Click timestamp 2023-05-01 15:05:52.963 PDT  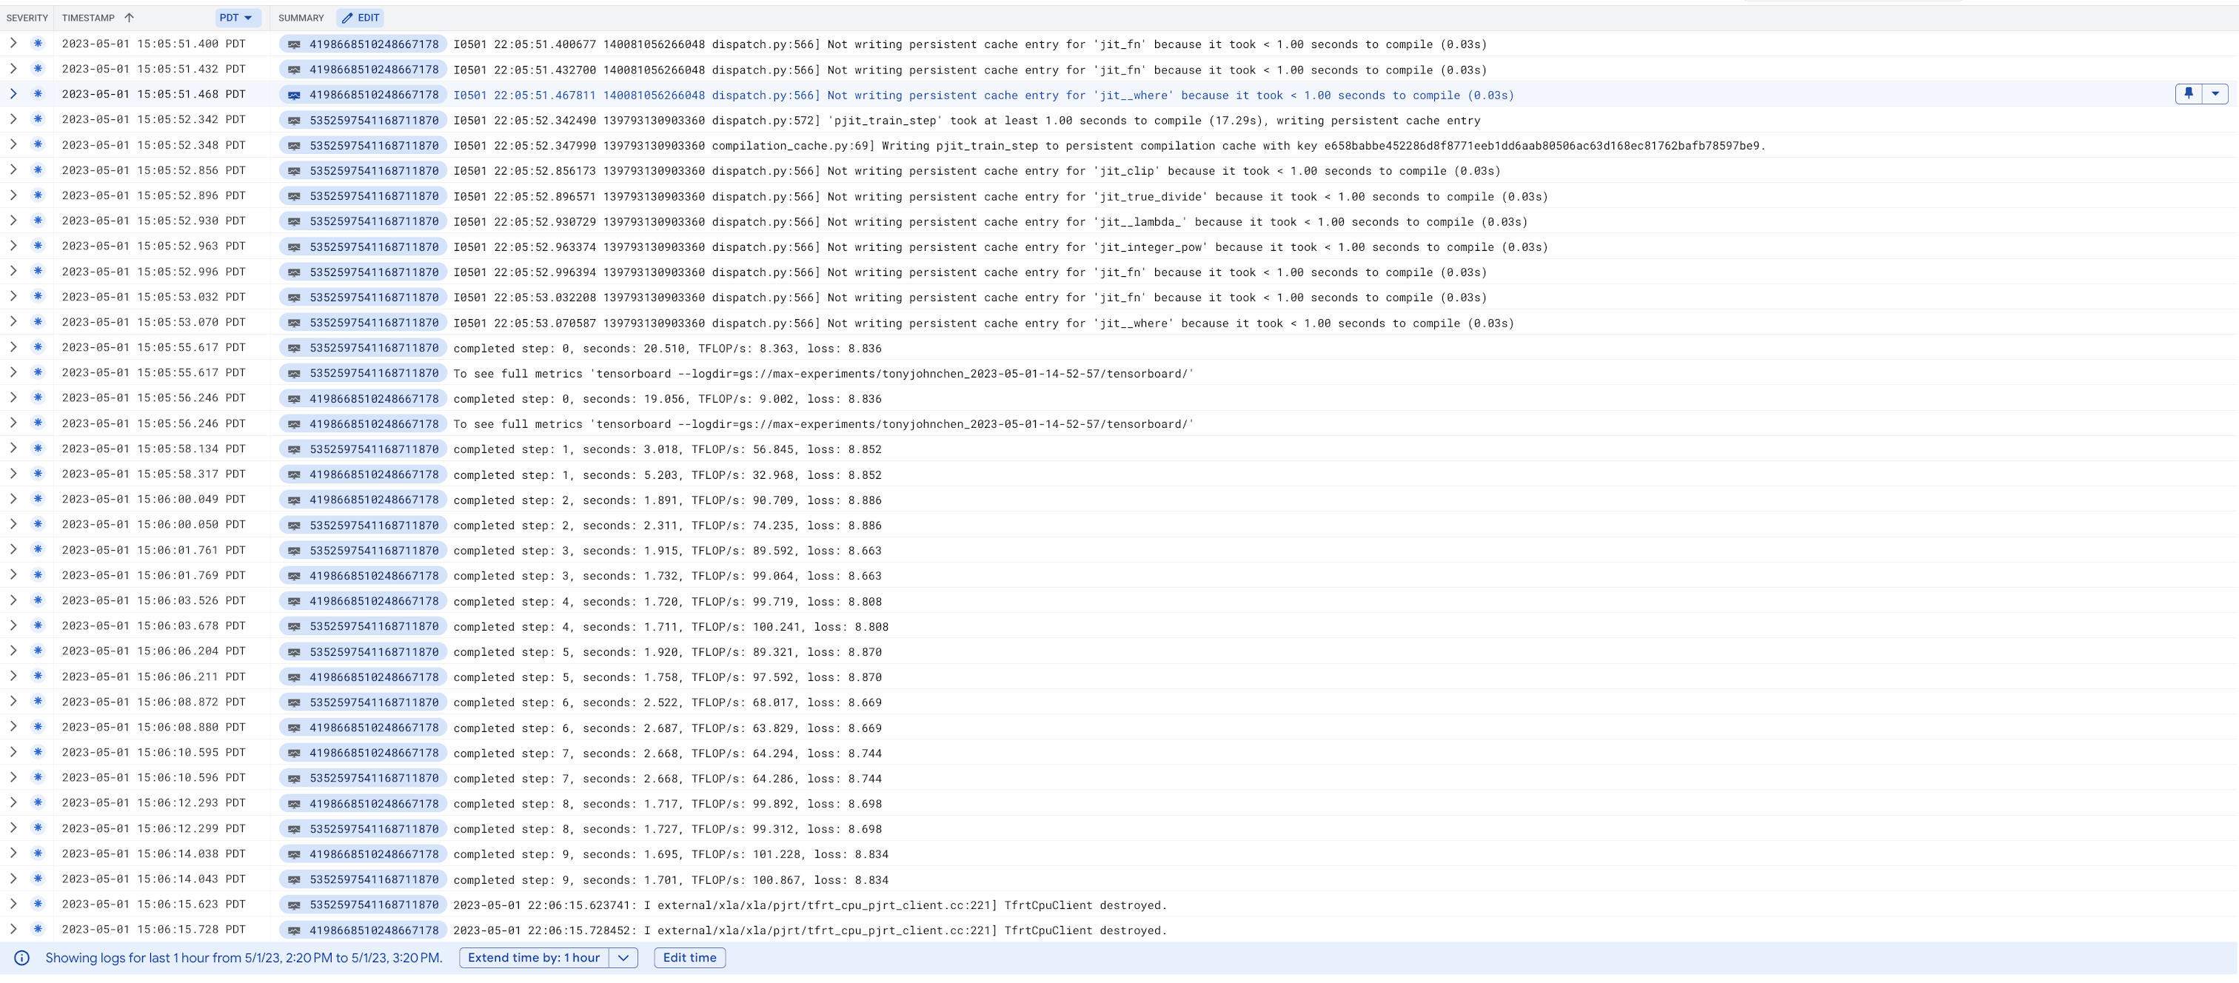(x=154, y=246)
